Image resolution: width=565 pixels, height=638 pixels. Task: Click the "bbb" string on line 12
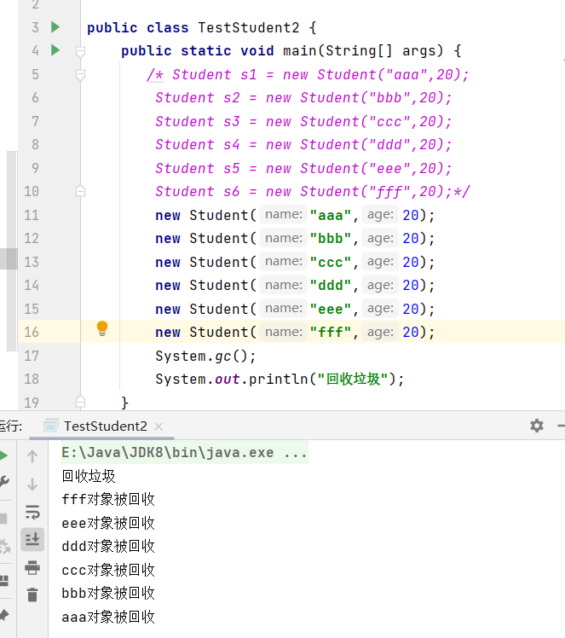[x=330, y=238]
